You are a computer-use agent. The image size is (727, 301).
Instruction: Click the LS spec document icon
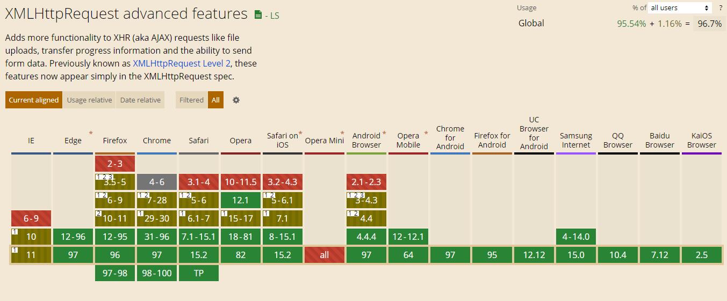coord(258,15)
